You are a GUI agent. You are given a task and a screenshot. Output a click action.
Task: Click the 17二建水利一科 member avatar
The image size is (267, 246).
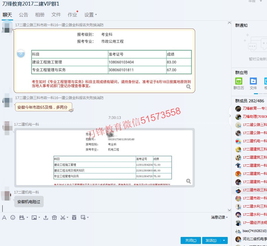point(238,215)
